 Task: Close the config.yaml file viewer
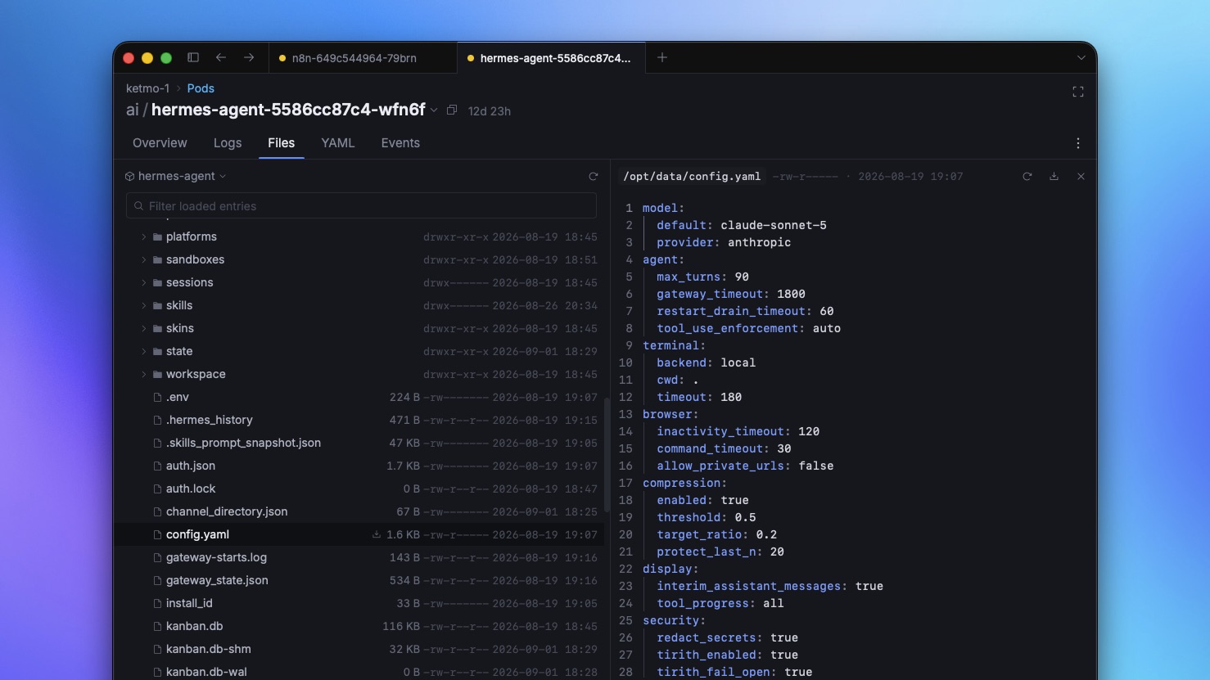coord(1081,176)
